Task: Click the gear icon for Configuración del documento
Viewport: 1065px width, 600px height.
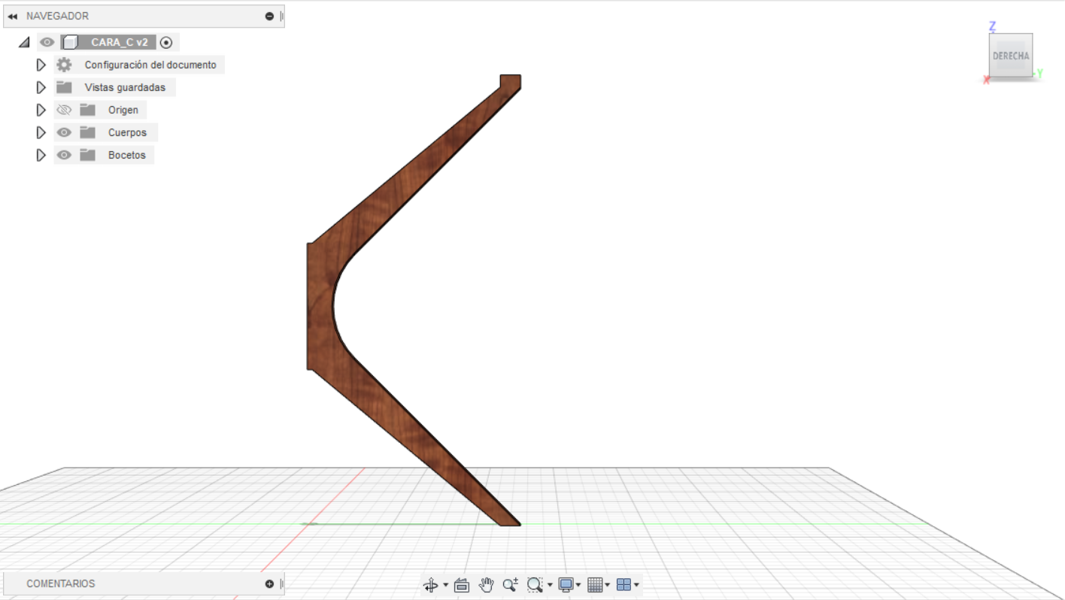Action: click(64, 65)
